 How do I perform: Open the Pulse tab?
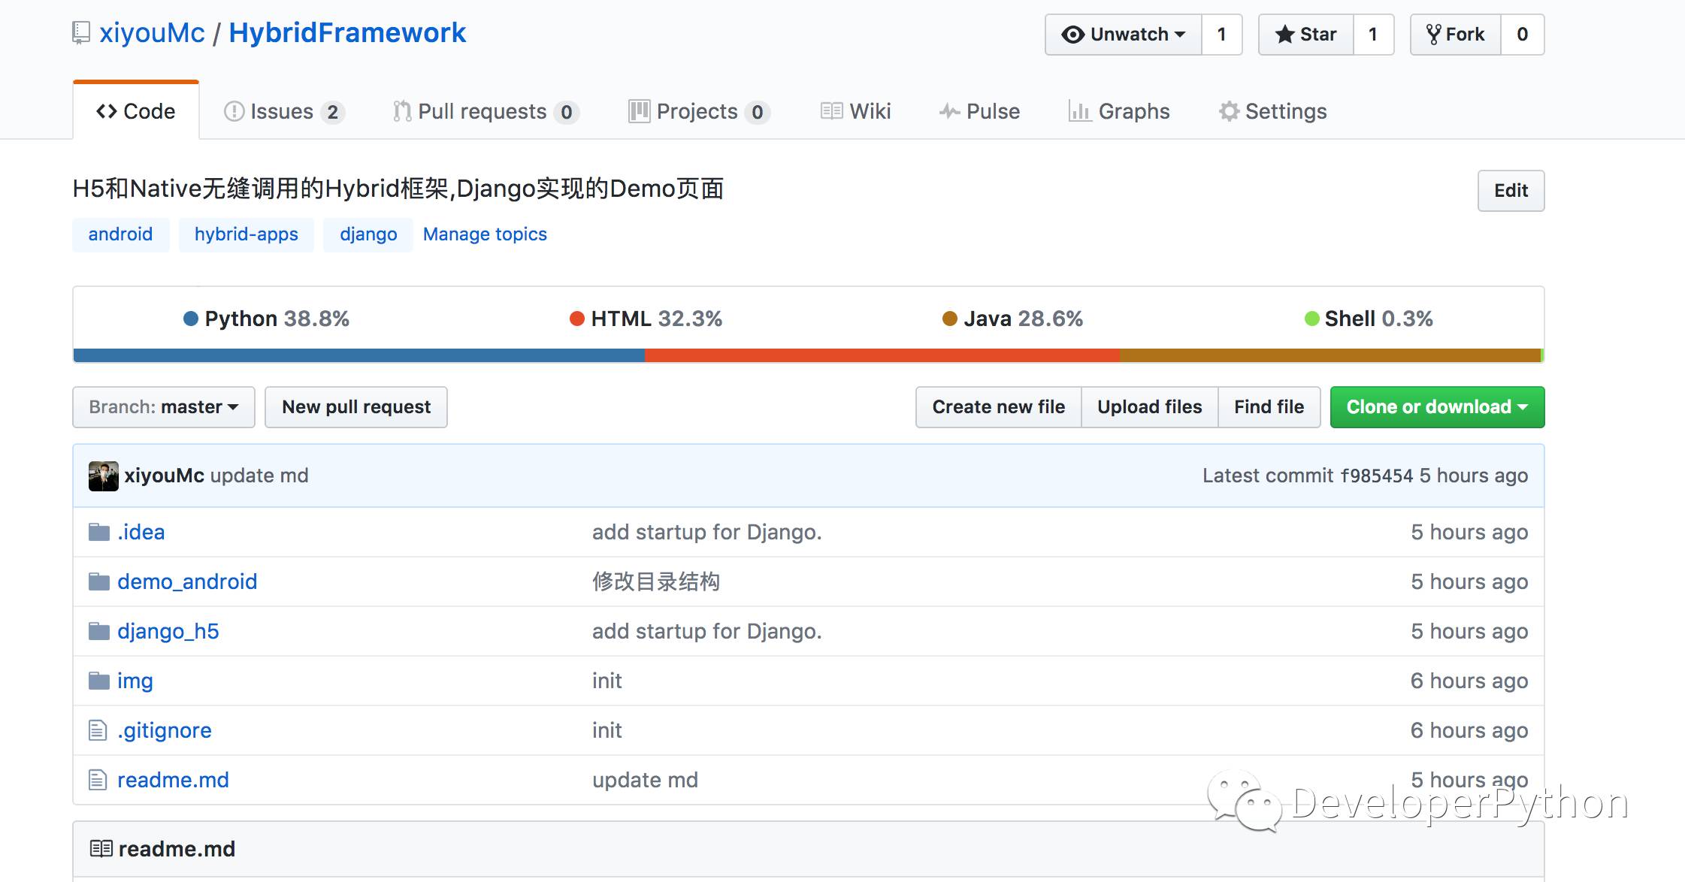(979, 111)
